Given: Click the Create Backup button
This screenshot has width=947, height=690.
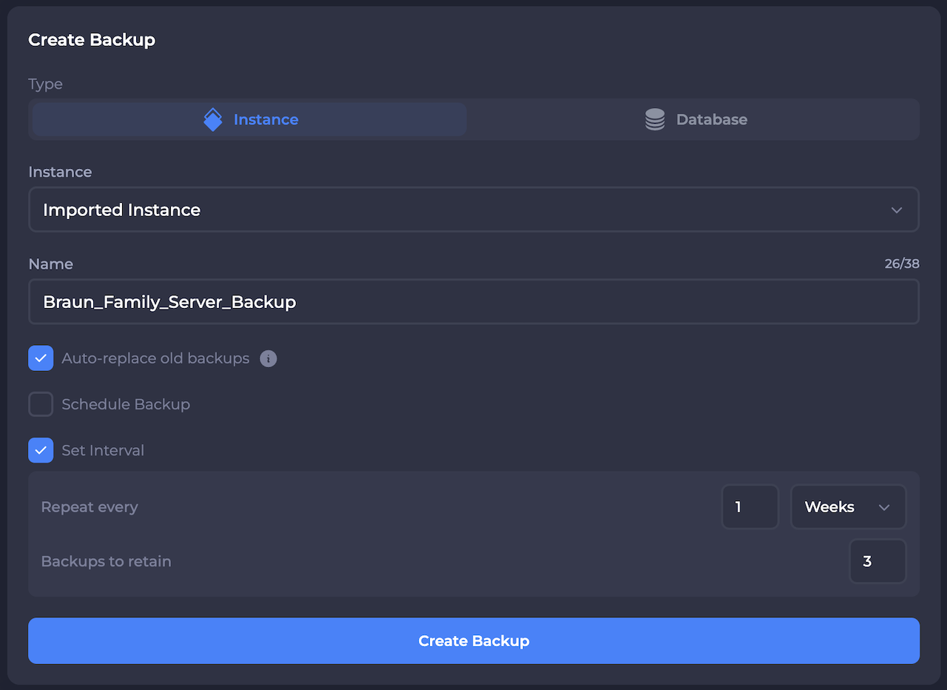Looking at the screenshot, I should coord(473,641).
